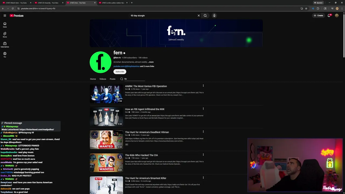Click the browser address bar URL
The width and height of the screenshot is (345, 194).
pos(38,8)
